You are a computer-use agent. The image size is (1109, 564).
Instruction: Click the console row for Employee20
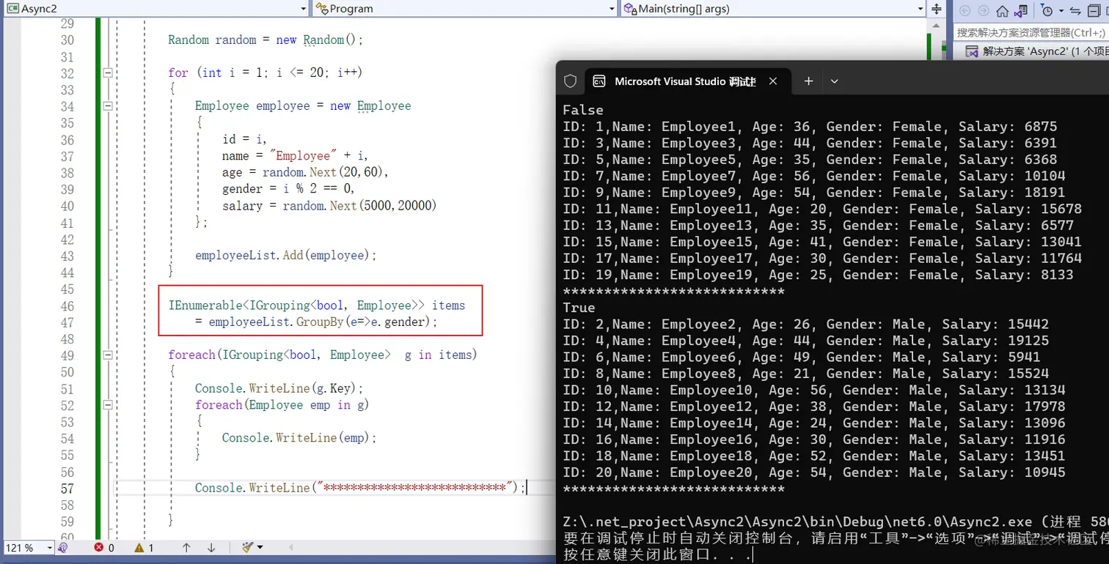click(x=813, y=472)
